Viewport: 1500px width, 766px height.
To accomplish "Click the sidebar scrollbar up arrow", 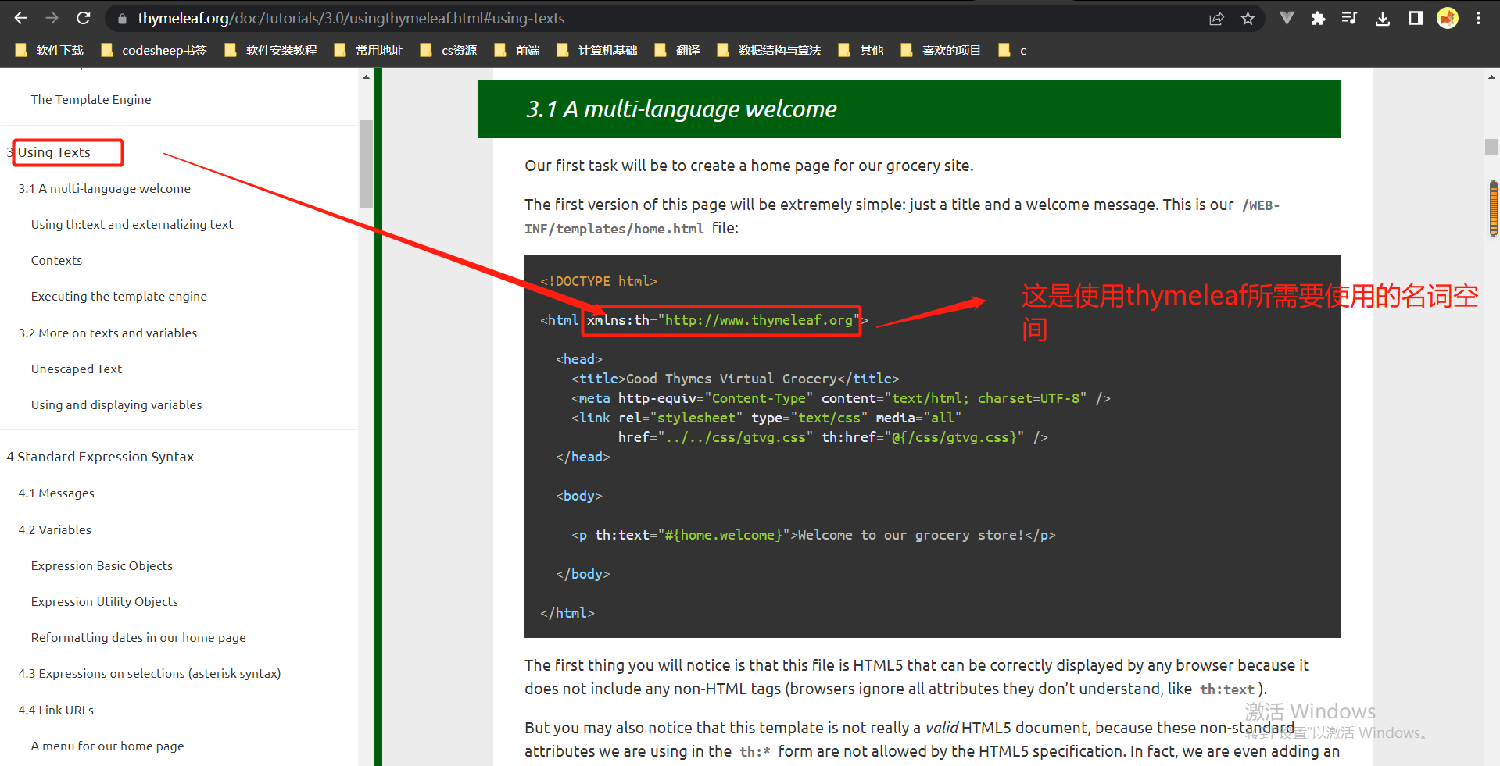I will 366,77.
